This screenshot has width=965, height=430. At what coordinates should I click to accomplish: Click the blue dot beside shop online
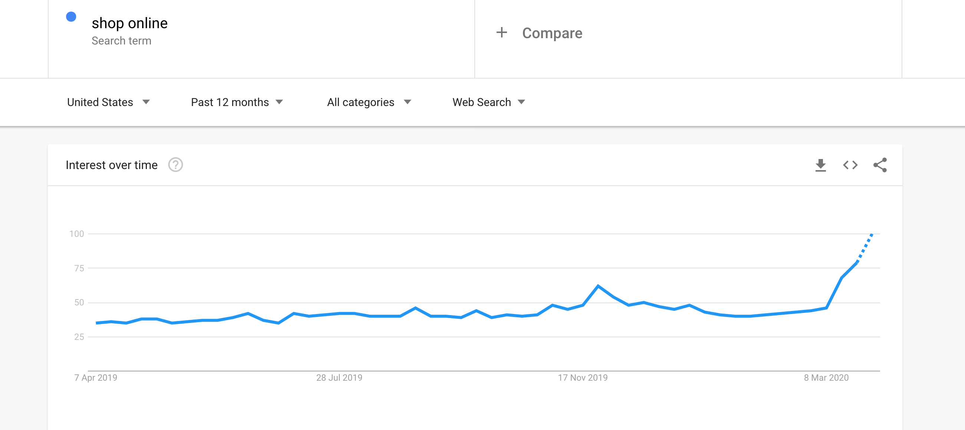(71, 17)
